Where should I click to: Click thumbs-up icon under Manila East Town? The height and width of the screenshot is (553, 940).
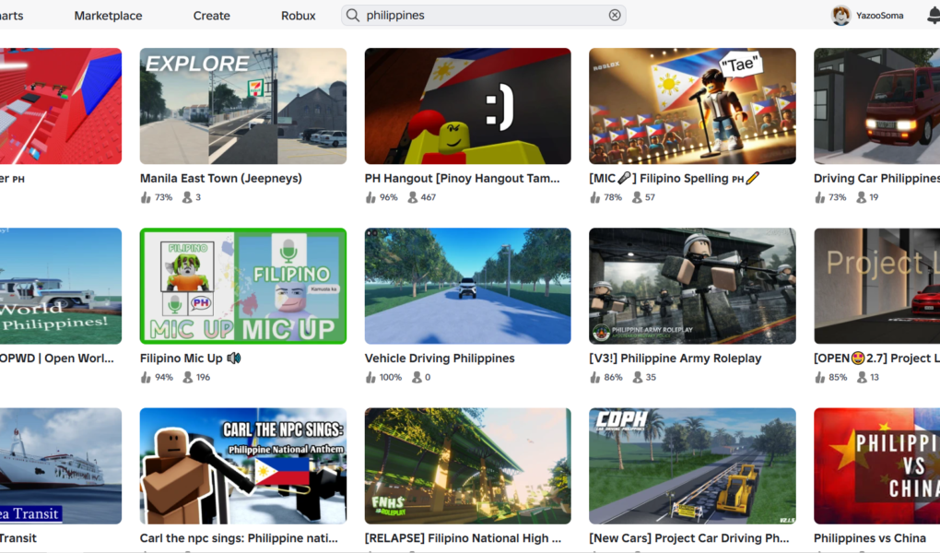(146, 197)
